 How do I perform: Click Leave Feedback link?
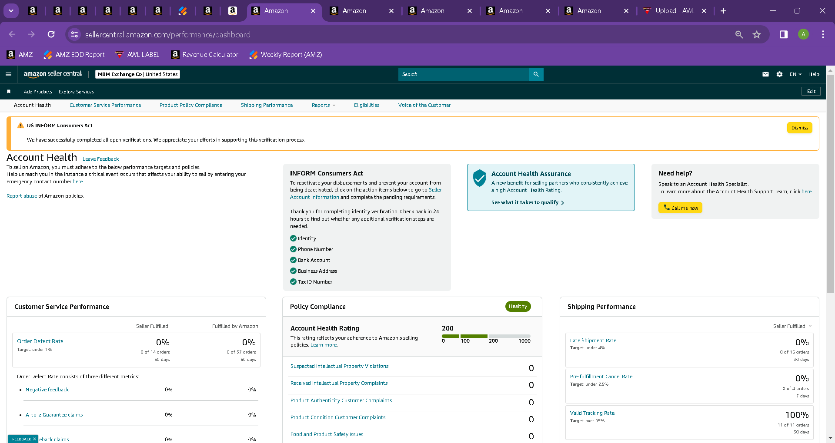point(100,159)
